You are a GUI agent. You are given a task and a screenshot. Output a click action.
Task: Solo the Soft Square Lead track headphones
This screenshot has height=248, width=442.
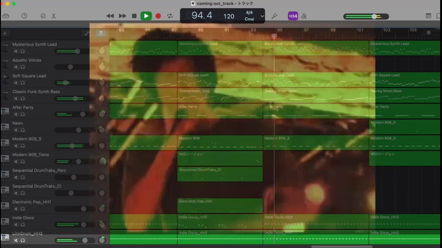23,83
